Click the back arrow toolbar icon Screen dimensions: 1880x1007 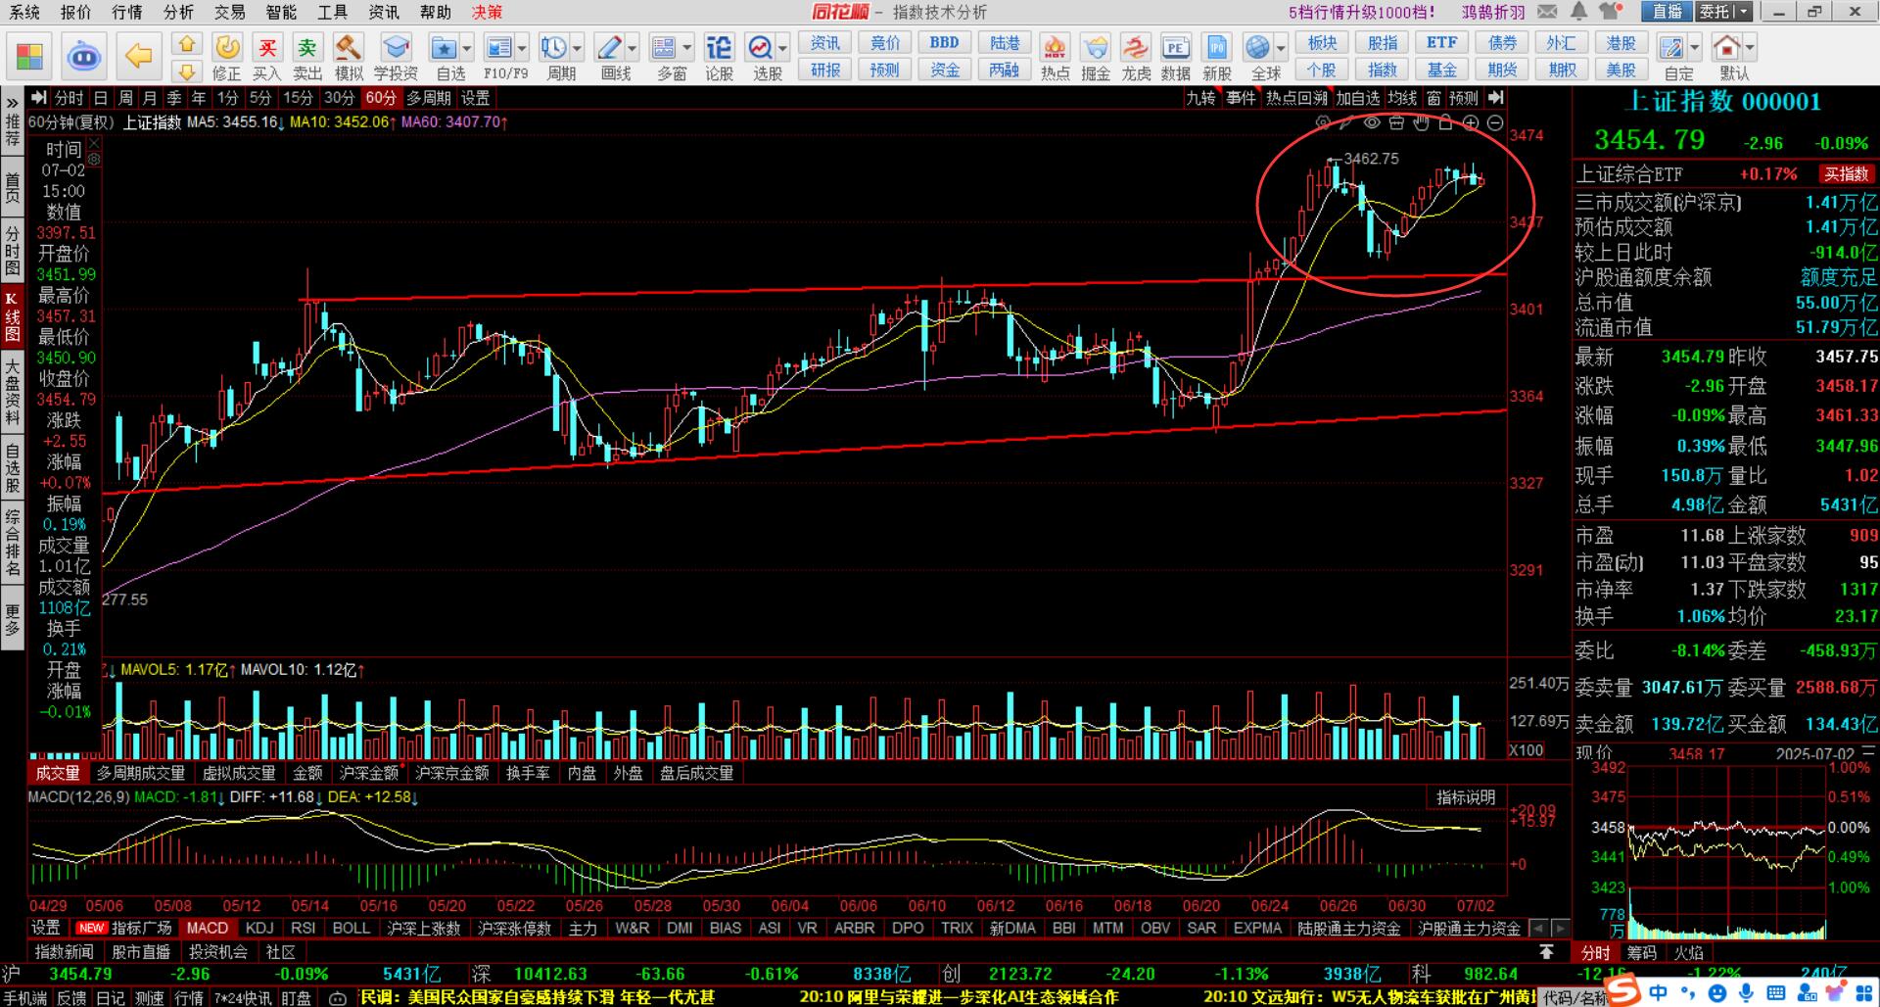point(138,56)
